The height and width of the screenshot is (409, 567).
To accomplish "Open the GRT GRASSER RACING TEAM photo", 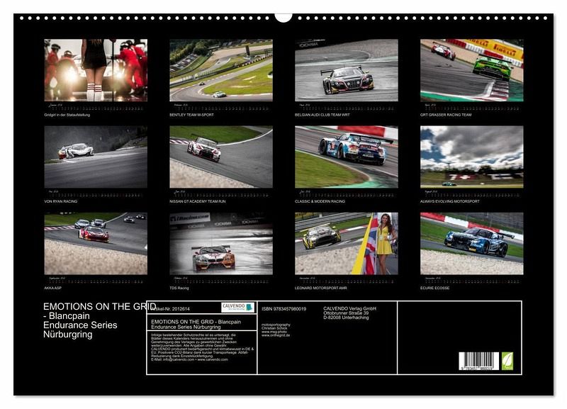I will (471, 70).
